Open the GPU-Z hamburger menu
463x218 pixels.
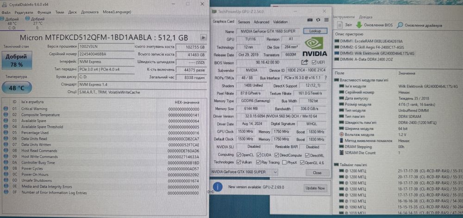click(326, 20)
